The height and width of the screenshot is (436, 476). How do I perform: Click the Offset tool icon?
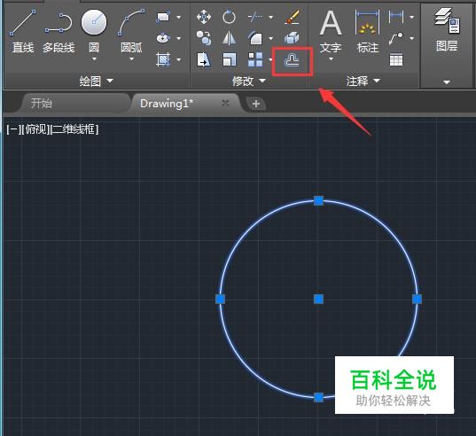pos(292,60)
